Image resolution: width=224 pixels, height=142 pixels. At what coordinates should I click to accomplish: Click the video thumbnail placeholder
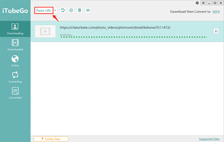(x=45, y=31)
